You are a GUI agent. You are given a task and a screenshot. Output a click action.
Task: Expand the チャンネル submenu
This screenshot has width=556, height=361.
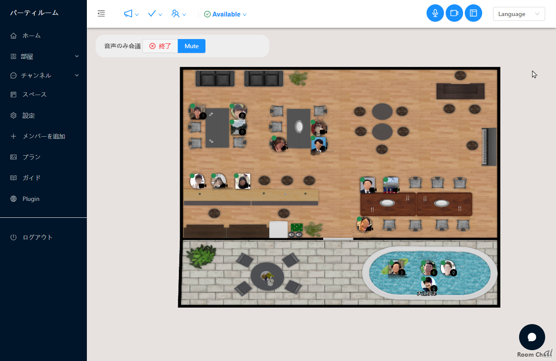coord(43,75)
